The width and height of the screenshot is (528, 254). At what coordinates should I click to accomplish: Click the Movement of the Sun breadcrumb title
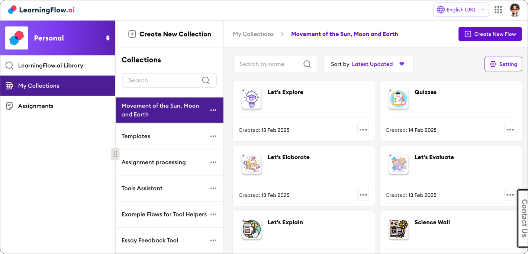click(x=344, y=34)
